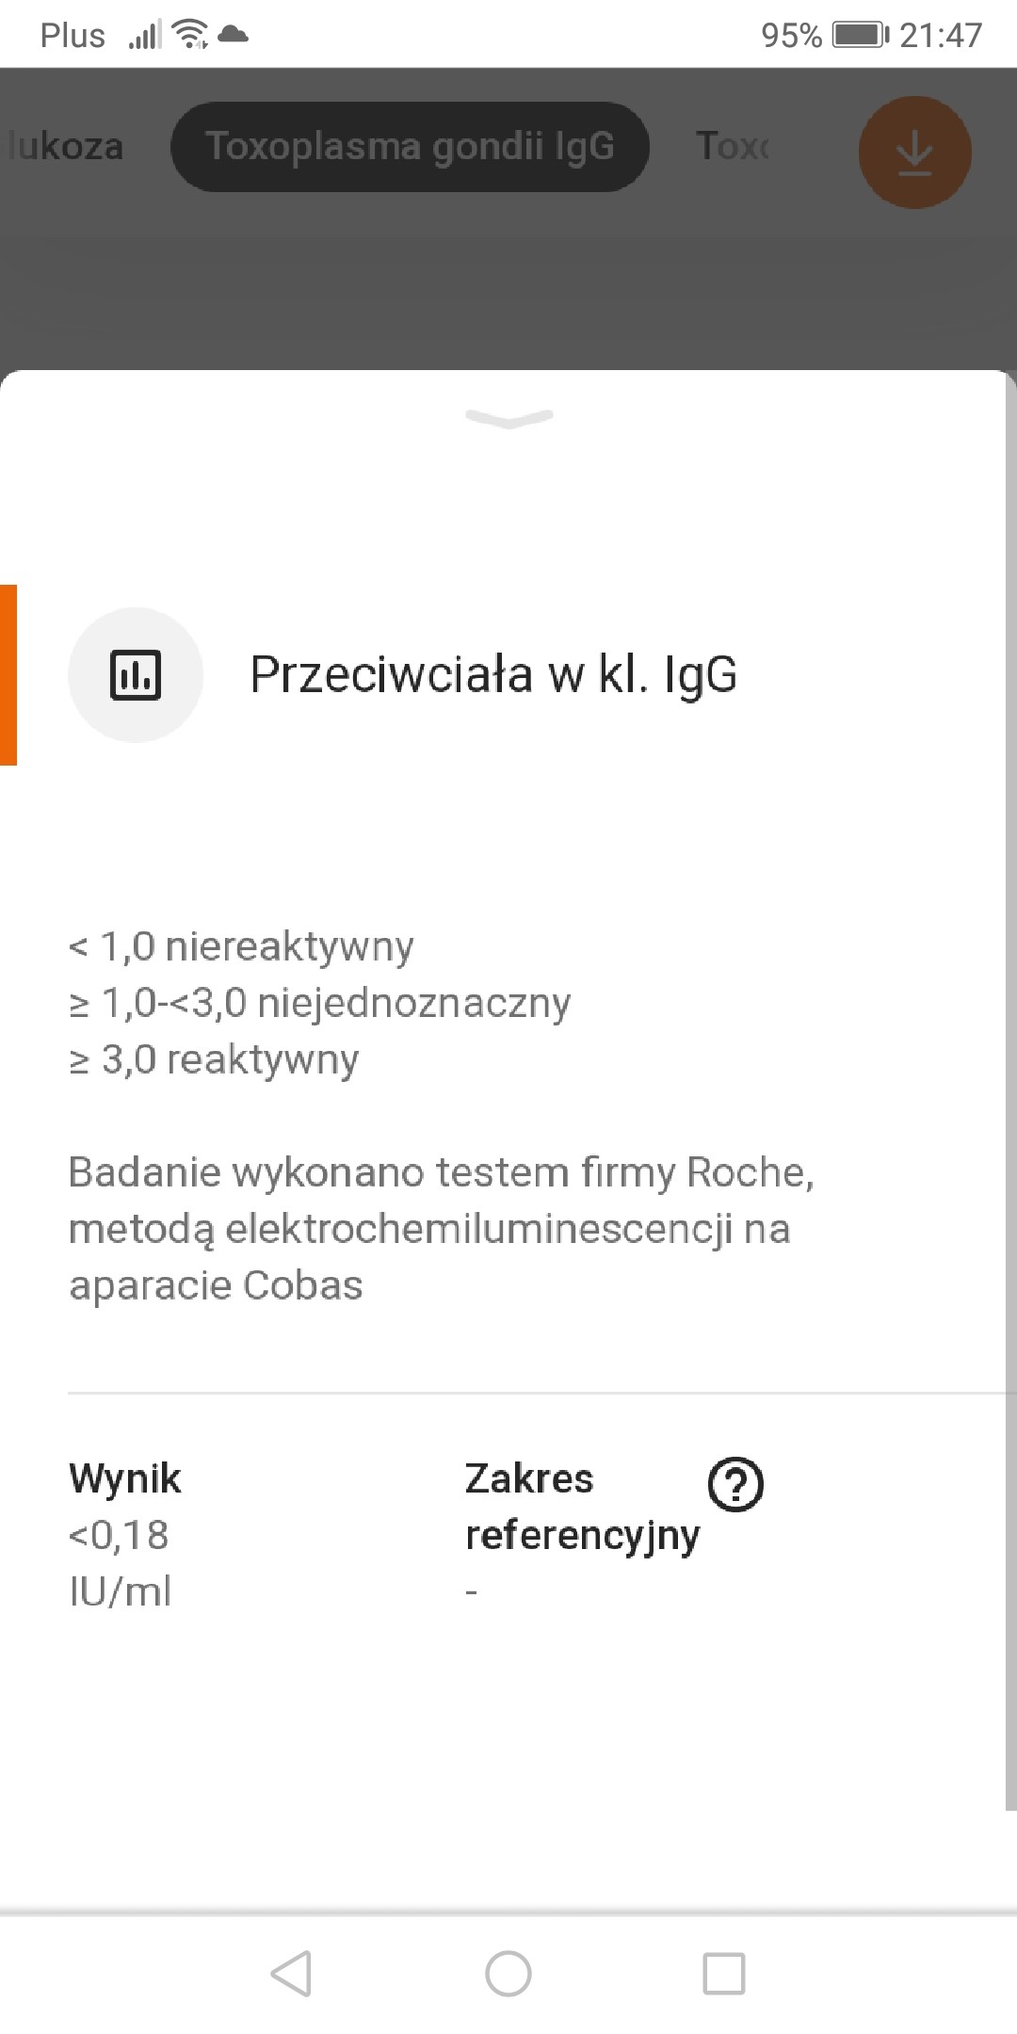Image resolution: width=1017 pixels, height=2034 pixels.
Task: Tap the chart icon beside Przeciwciała
Action: (x=136, y=674)
